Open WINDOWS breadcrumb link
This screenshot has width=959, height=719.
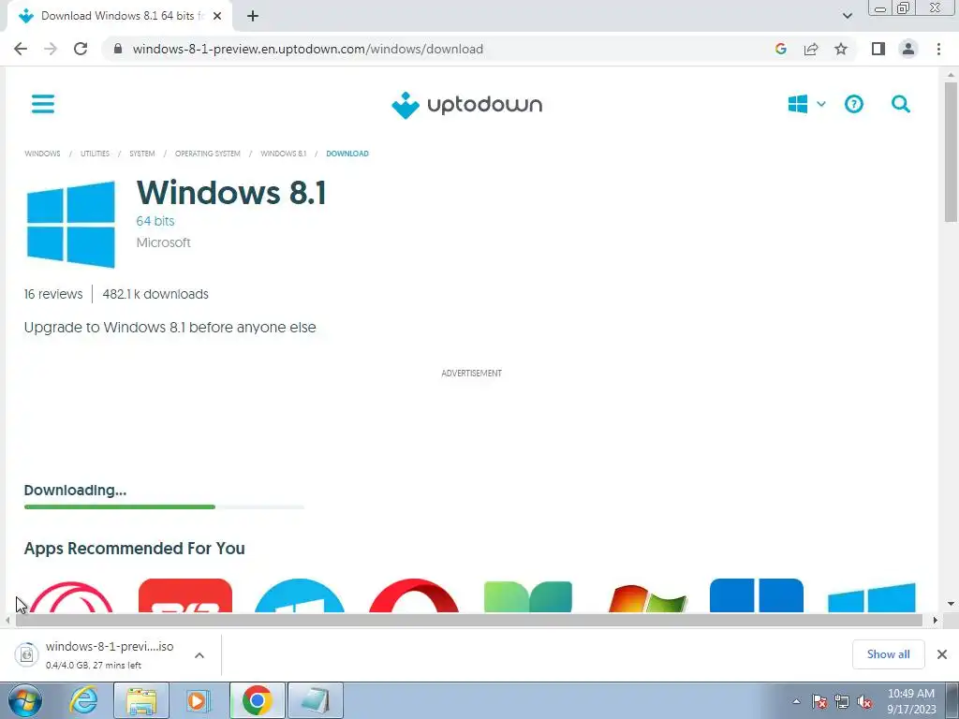click(x=42, y=154)
